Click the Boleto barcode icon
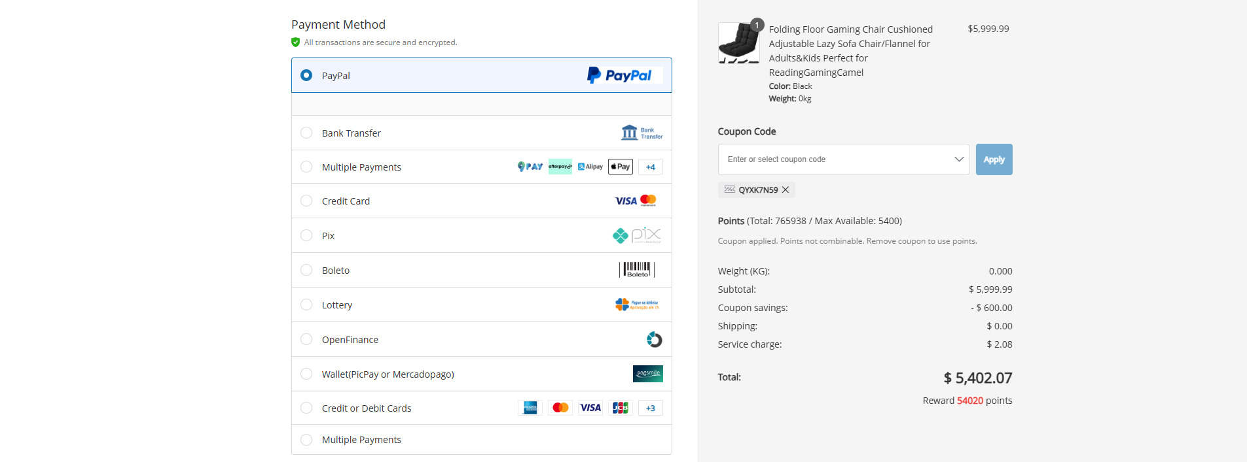 coord(636,270)
